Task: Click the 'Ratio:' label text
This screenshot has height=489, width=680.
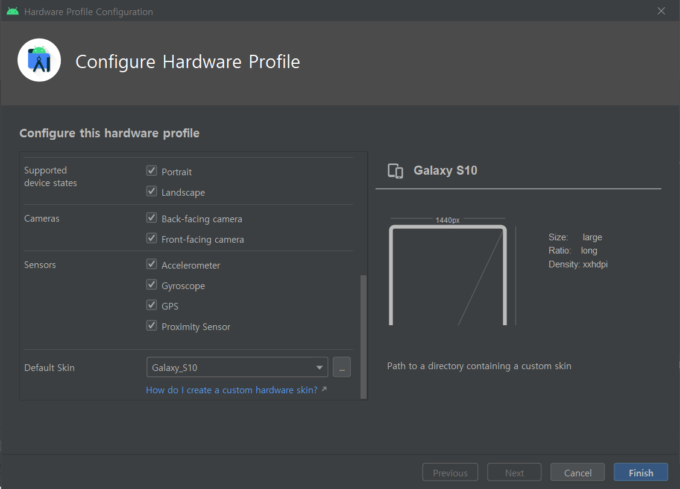Action: coord(559,251)
